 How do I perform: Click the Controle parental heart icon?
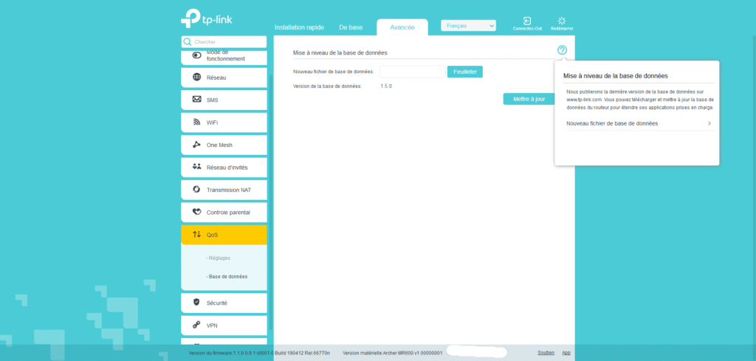[196, 212]
